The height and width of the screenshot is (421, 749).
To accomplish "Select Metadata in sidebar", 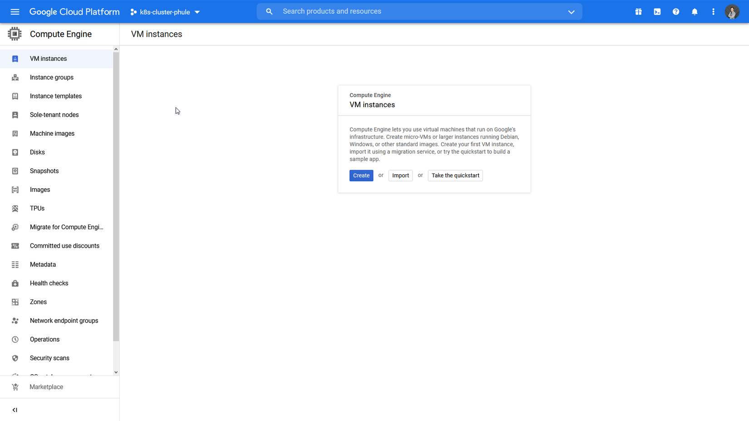I will [x=56, y=264].
